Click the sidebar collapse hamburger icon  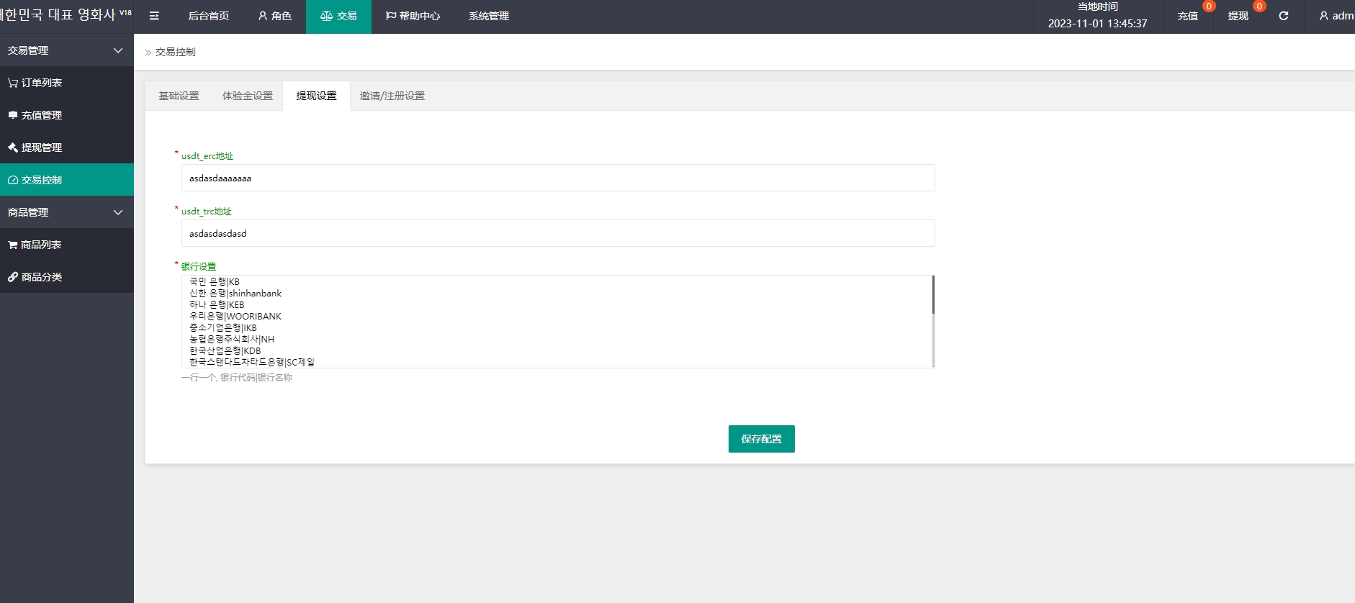click(154, 16)
